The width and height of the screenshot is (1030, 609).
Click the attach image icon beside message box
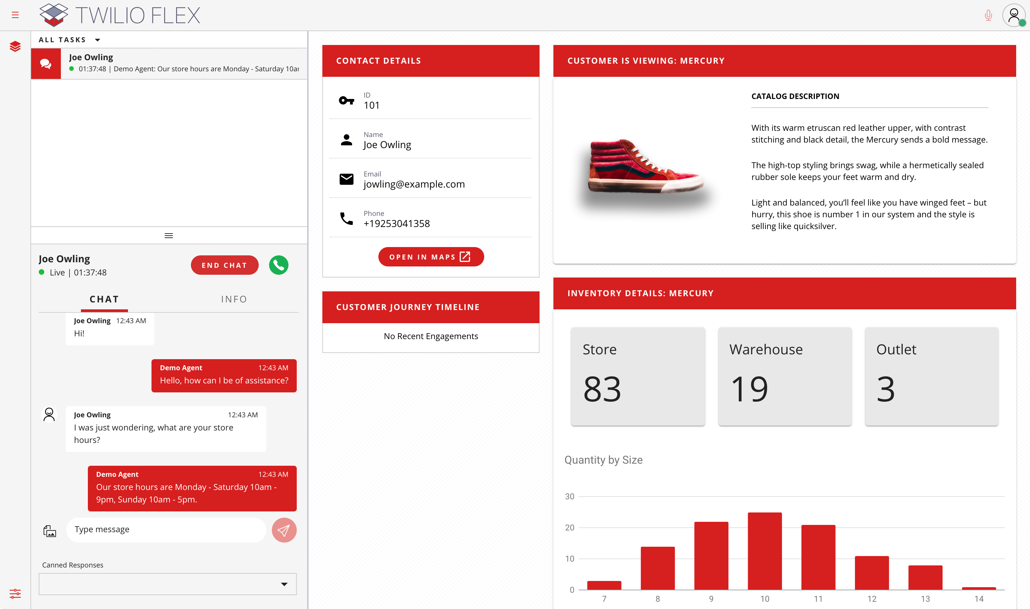50,530
